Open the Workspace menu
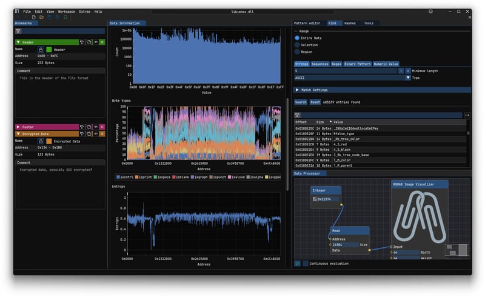Screen dimensions: 485x297 pos(67,12)
